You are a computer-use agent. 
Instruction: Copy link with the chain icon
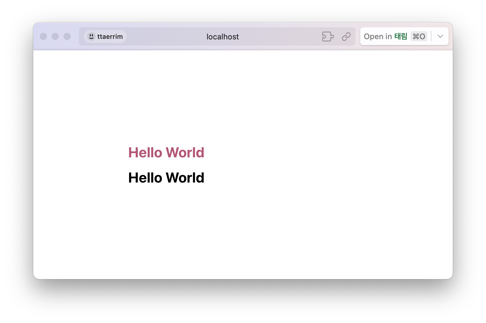coord(346,37)
